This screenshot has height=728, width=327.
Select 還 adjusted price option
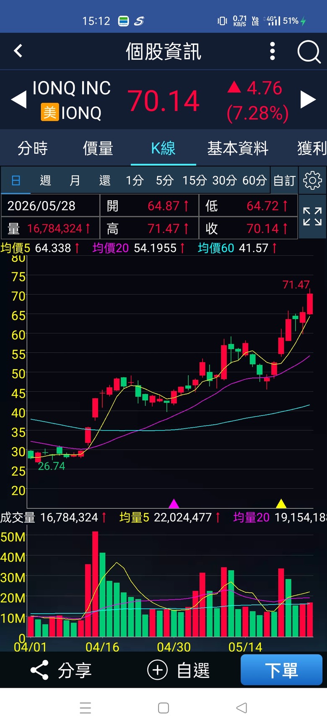coord(105,180)
